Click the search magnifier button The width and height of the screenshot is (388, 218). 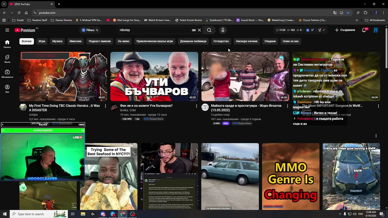pos(209,30)
